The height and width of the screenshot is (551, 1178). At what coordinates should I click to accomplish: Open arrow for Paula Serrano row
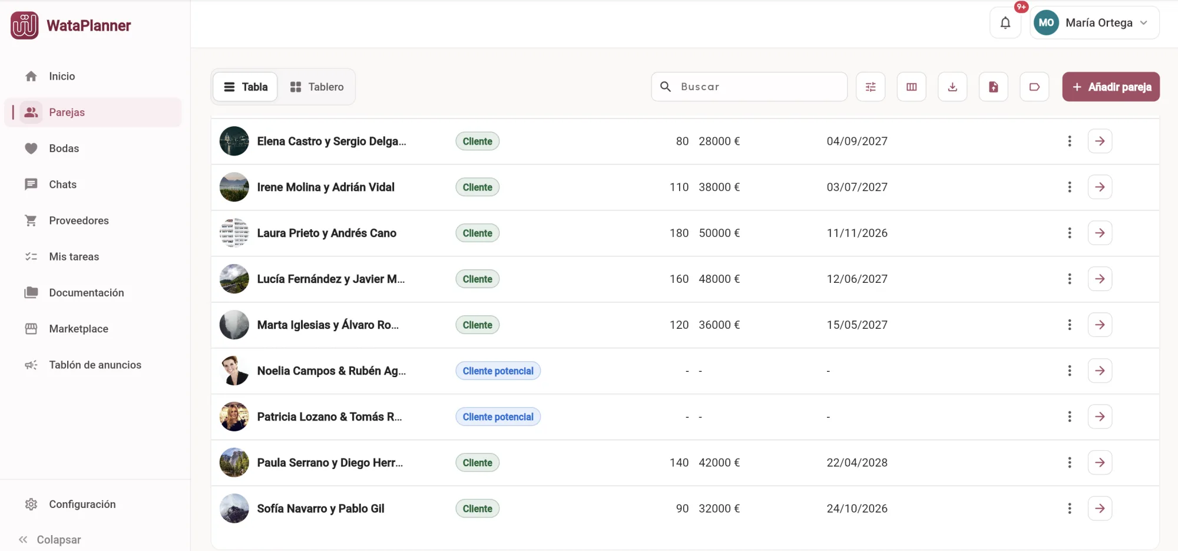click(1100, 463)
